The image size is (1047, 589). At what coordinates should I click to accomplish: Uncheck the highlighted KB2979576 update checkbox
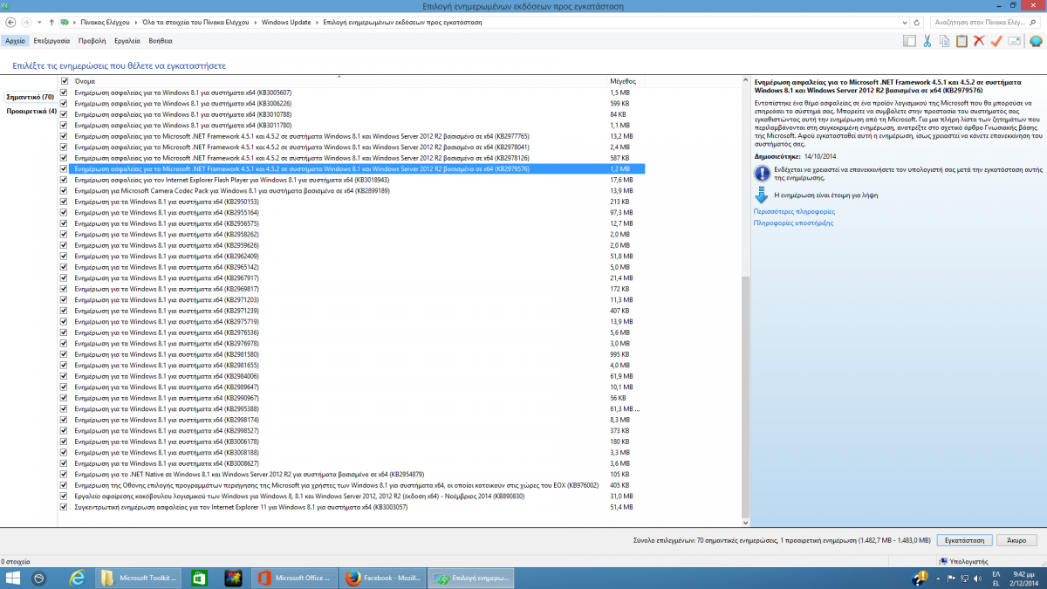tap(64, 169)
